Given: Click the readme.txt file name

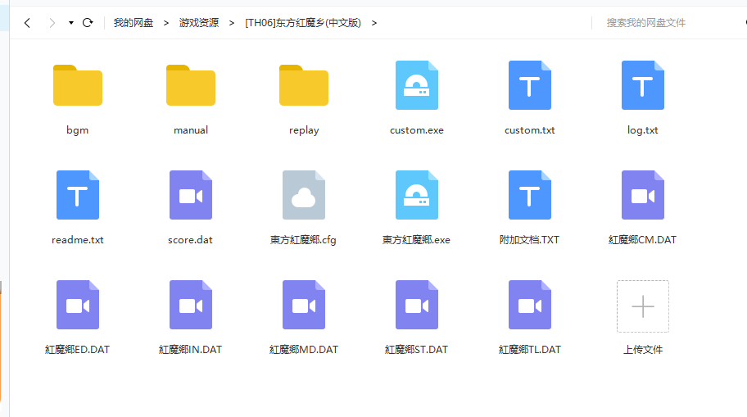Looking at the screenshot, I should tap(78, 240).
